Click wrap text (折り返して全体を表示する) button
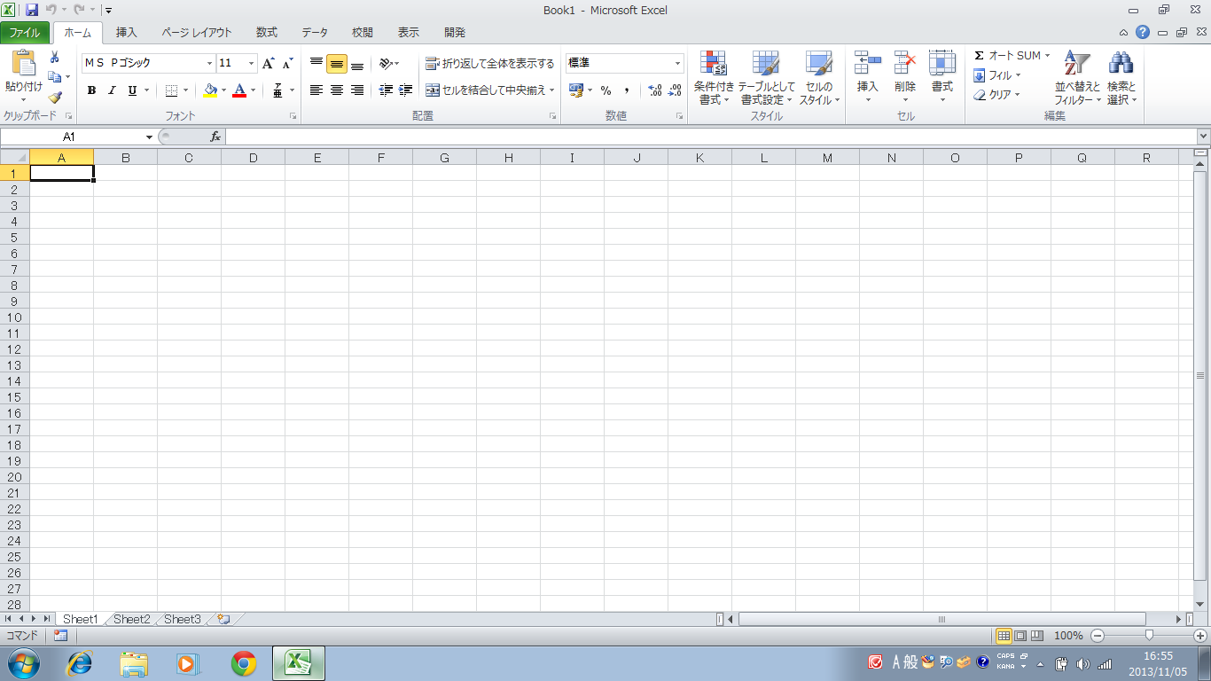This screenshot has width=1211, height=681. pos(489,64)
